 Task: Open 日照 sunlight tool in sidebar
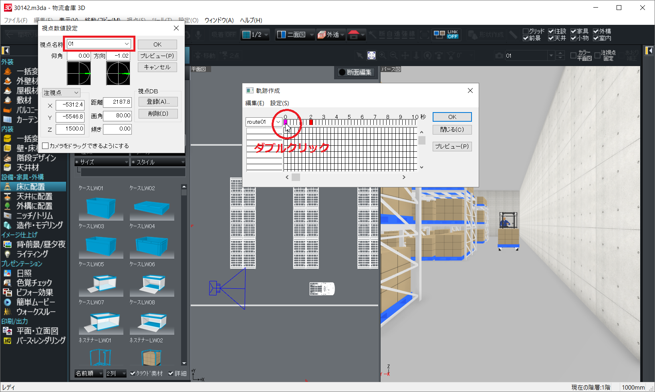24,273
